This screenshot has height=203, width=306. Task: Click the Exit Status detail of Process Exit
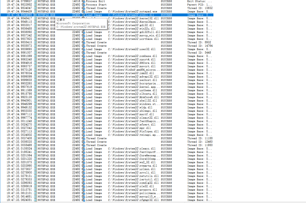coord(199,1)
